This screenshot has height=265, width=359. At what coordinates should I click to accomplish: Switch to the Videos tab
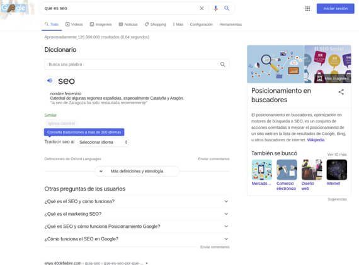(74, 25)
